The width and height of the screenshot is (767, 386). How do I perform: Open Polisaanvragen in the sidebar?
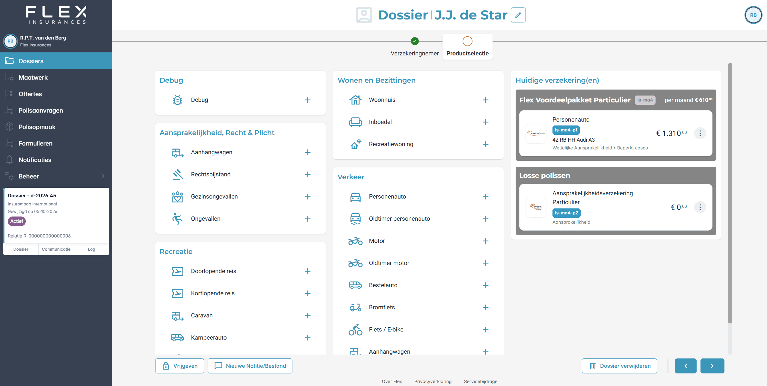[x=56, y=110]
